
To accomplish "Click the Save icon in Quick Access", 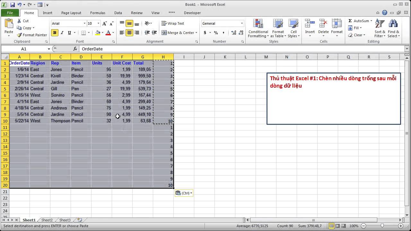I will [x=13, y=5].
